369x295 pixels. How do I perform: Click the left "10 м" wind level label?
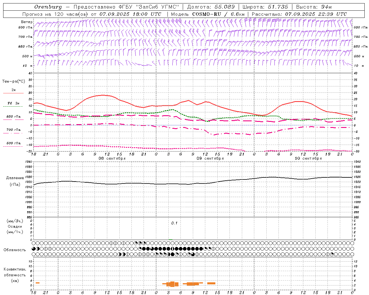pos(27,66)
